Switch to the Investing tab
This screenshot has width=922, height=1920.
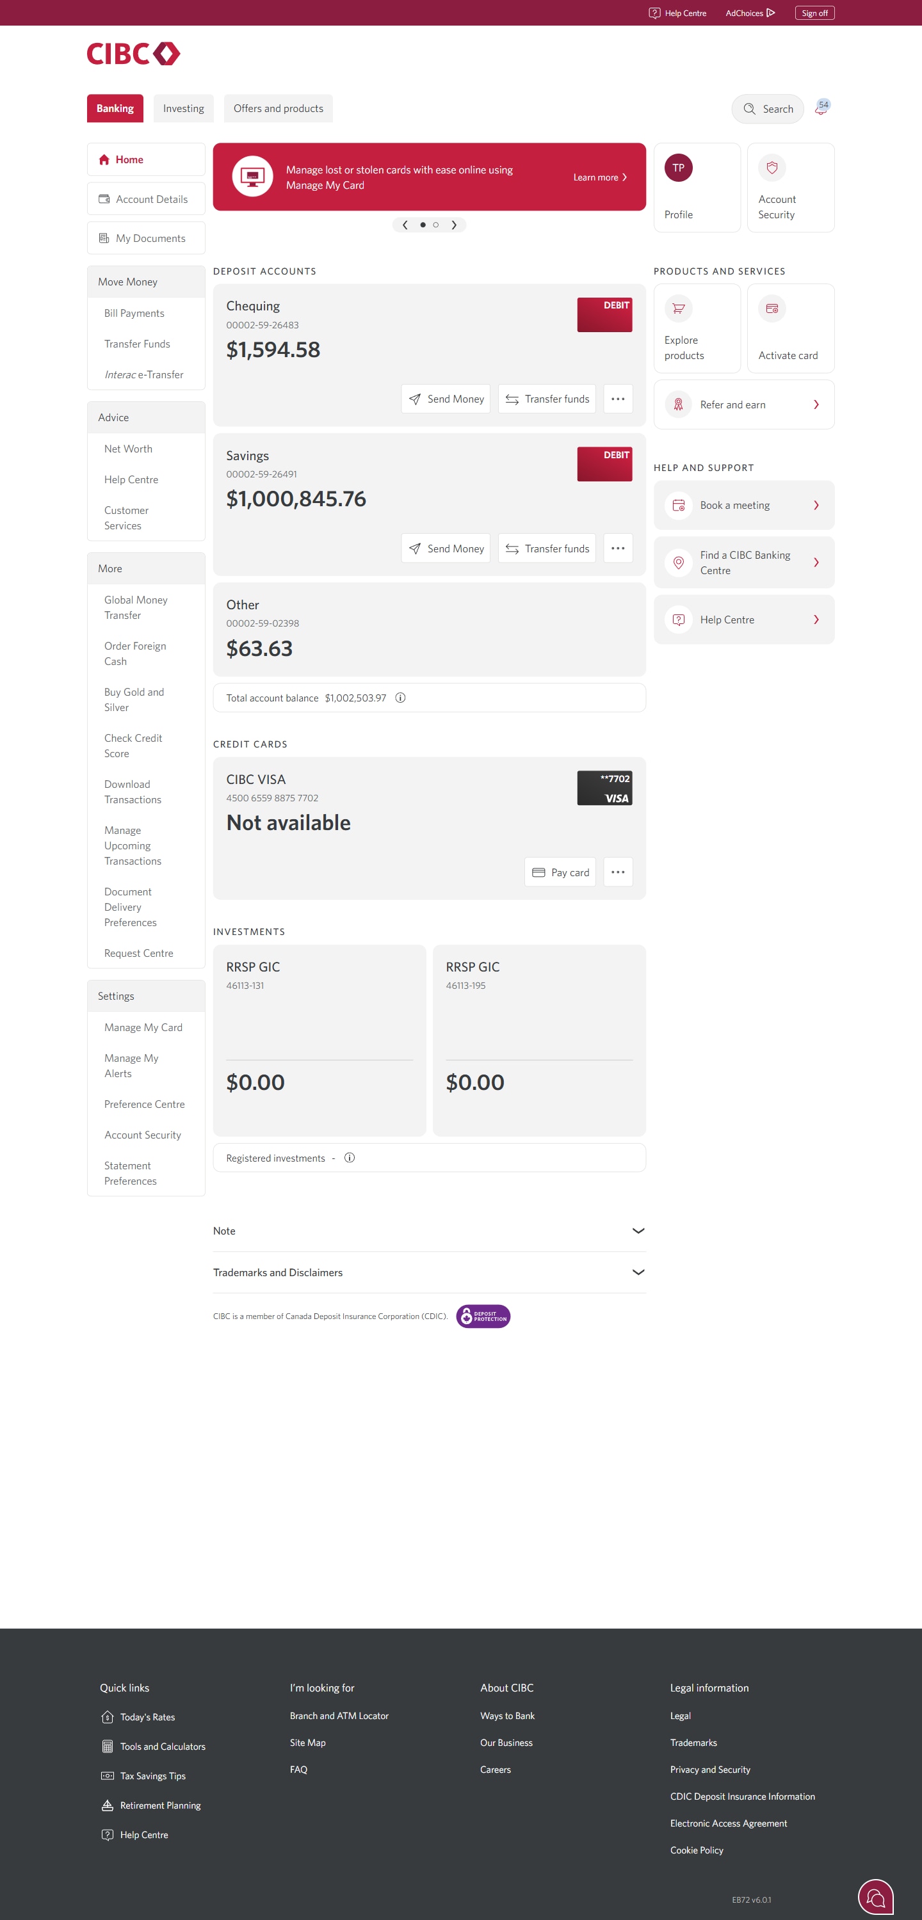point(184,108)
